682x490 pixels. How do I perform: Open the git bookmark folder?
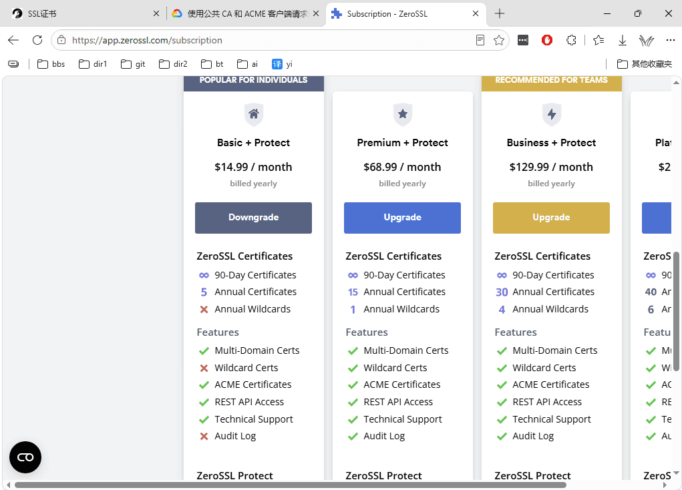tap(133, 64)
